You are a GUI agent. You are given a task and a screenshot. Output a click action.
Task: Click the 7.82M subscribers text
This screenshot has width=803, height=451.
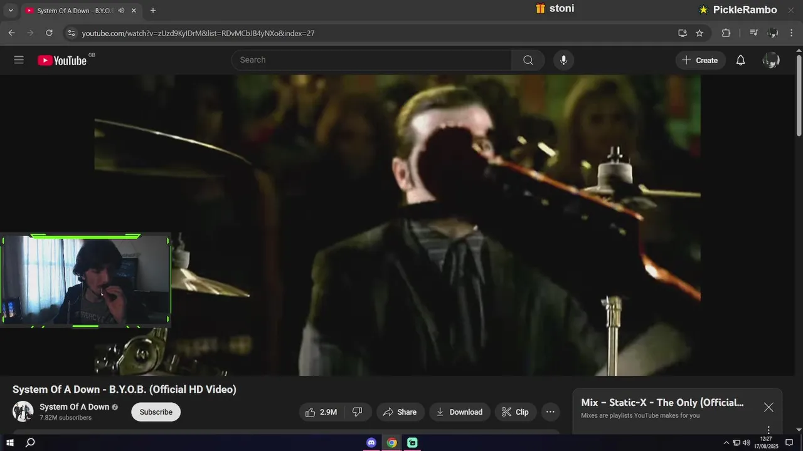pos(65,418)
